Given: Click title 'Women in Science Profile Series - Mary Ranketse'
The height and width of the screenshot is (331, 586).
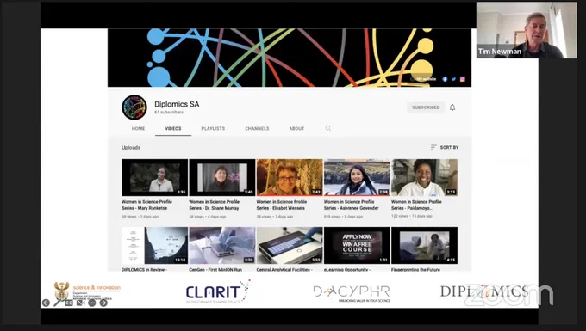Looking at the screenshot, I should tap(146, 205).
